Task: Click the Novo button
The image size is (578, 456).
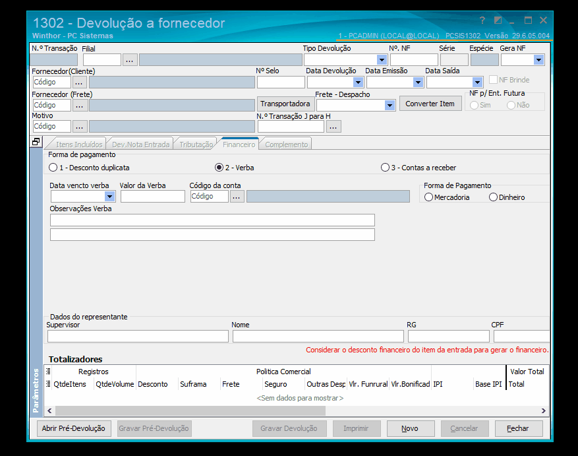Action: [411, 428]
